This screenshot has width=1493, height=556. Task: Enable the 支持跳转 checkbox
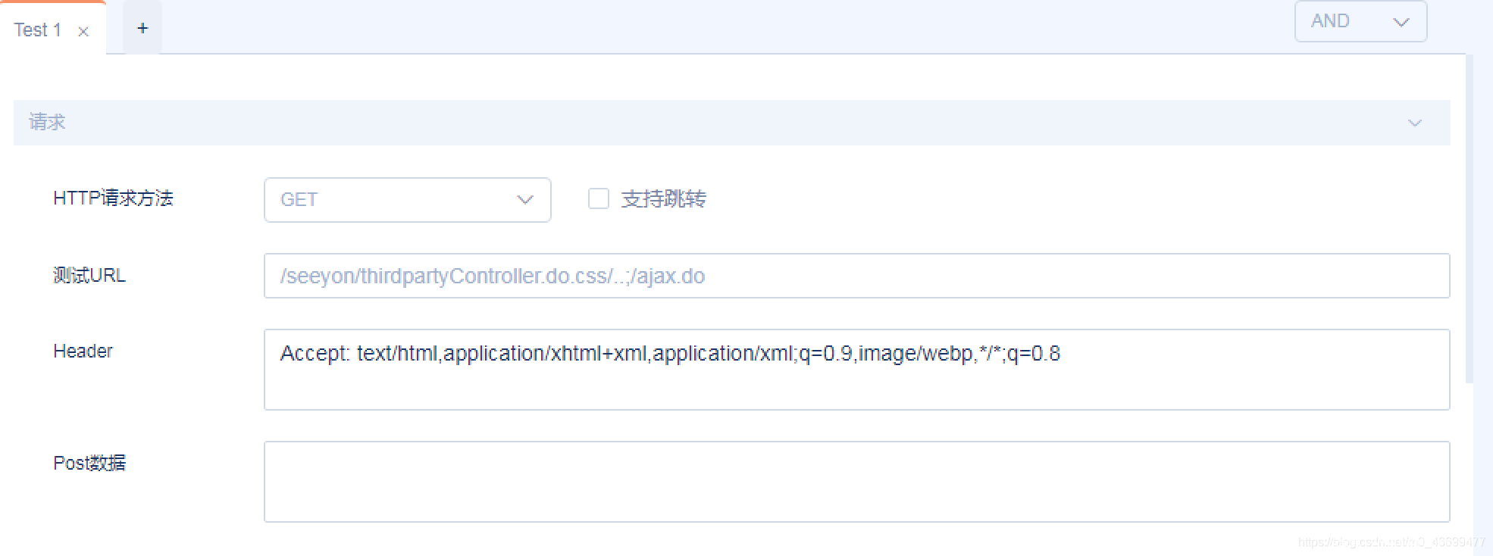[x=599, y=199]
